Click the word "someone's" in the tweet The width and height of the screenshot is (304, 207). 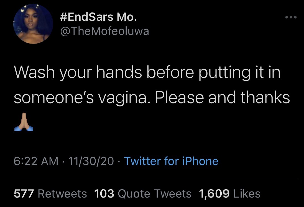[x=55, y=98]
